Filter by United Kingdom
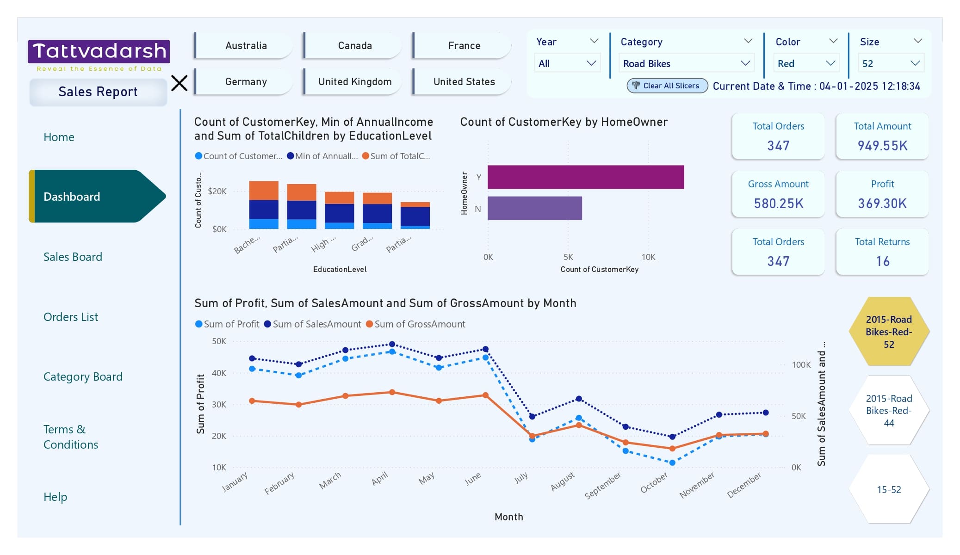Viewport: 960px width, 555px height. (353, 81)
